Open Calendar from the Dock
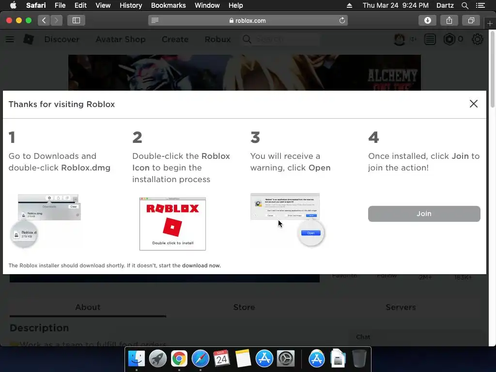496x372 pixels. [x=221, y=358]
